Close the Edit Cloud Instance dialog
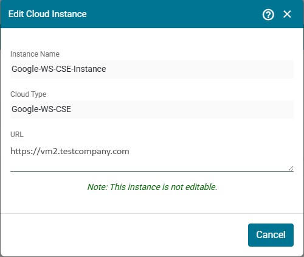This screenshot has height=257, width=304. [287, 14]
